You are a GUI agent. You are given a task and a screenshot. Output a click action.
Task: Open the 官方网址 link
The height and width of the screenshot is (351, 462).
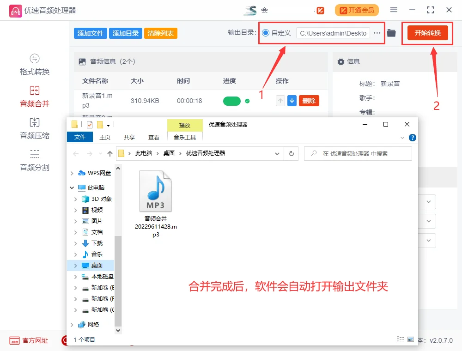pos(29,341)
